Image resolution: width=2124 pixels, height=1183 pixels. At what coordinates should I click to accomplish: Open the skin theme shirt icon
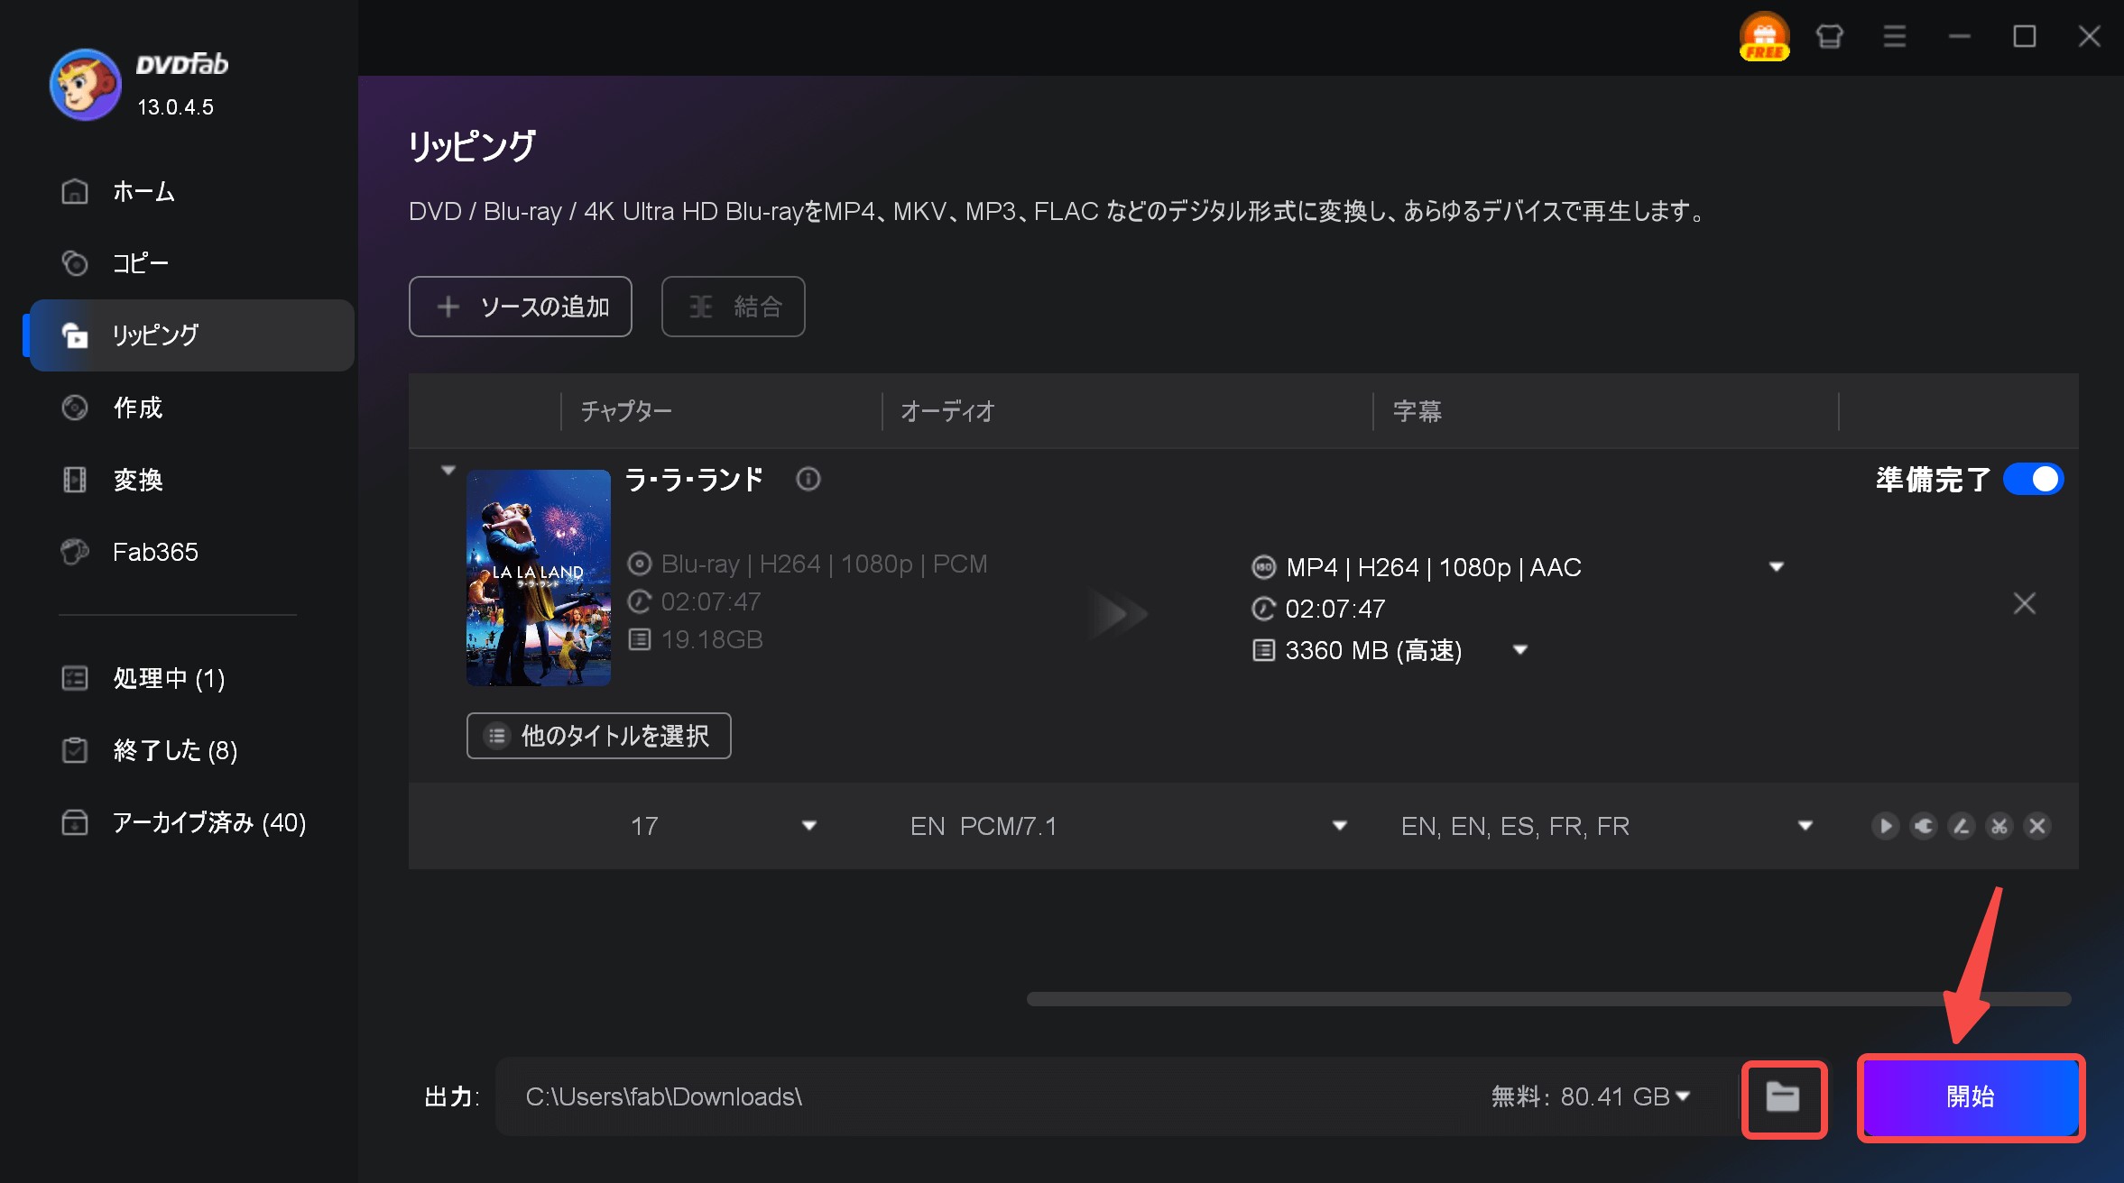coord(1830,37)
